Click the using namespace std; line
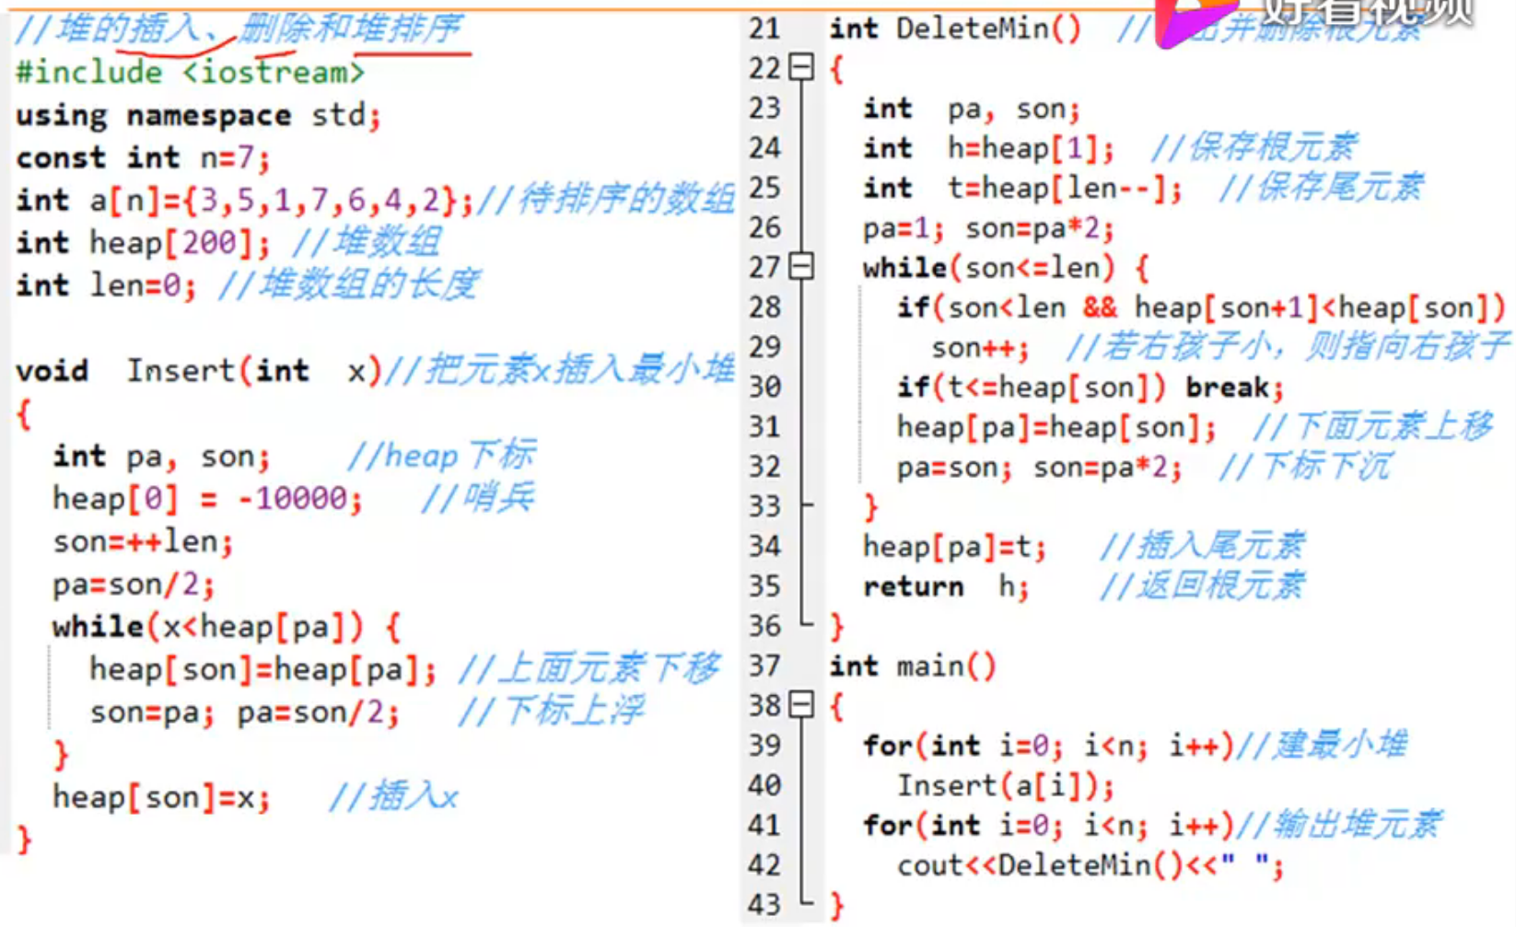 198,115
